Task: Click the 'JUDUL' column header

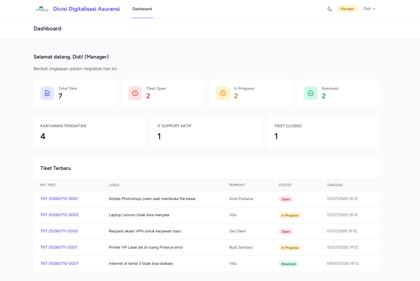Action: pyautogui.click(x=114, y=185)
